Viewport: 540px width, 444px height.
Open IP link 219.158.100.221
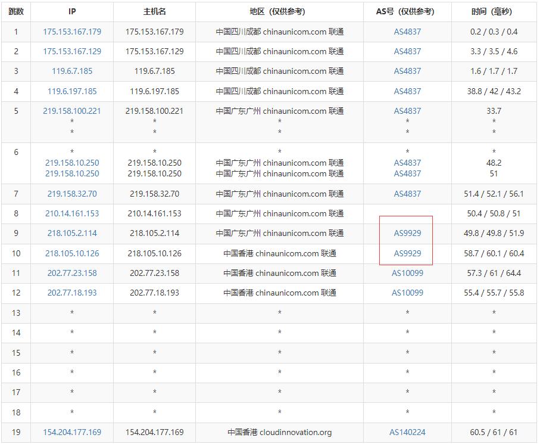[72, 111]
